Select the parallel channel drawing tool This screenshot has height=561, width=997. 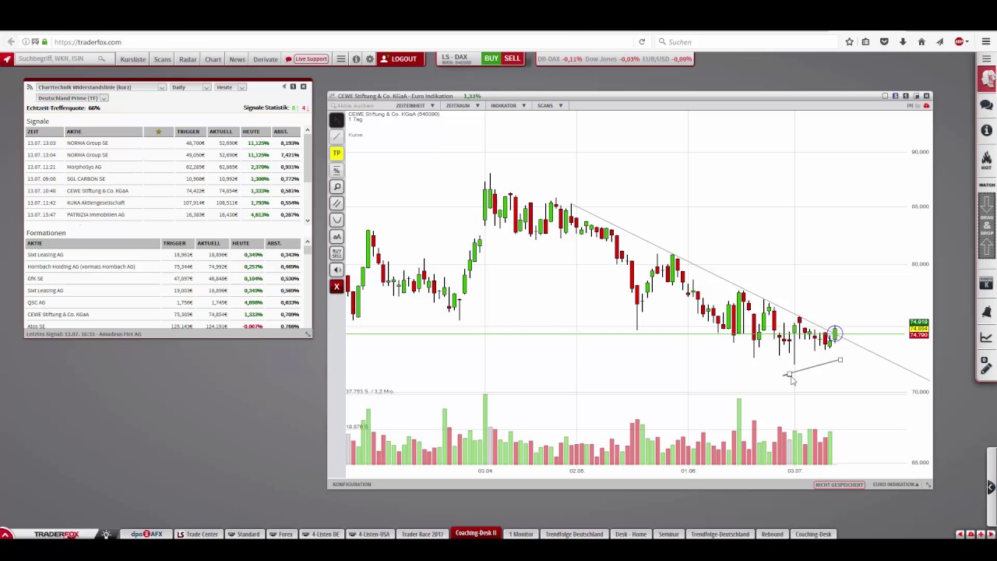tap(336, 203)
